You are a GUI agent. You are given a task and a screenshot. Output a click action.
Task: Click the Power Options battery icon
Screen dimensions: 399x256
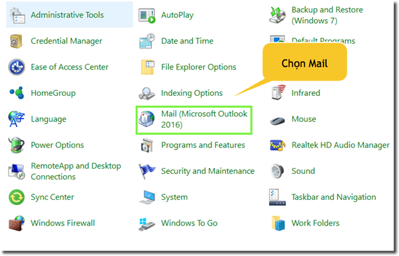click(17, 145)
